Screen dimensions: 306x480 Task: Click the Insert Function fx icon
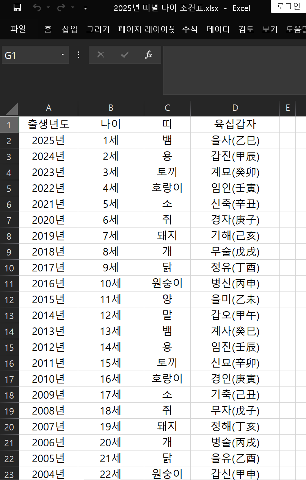tap(148, 55)
